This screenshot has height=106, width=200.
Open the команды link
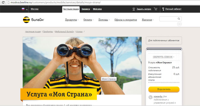click(x=158, y=97)
